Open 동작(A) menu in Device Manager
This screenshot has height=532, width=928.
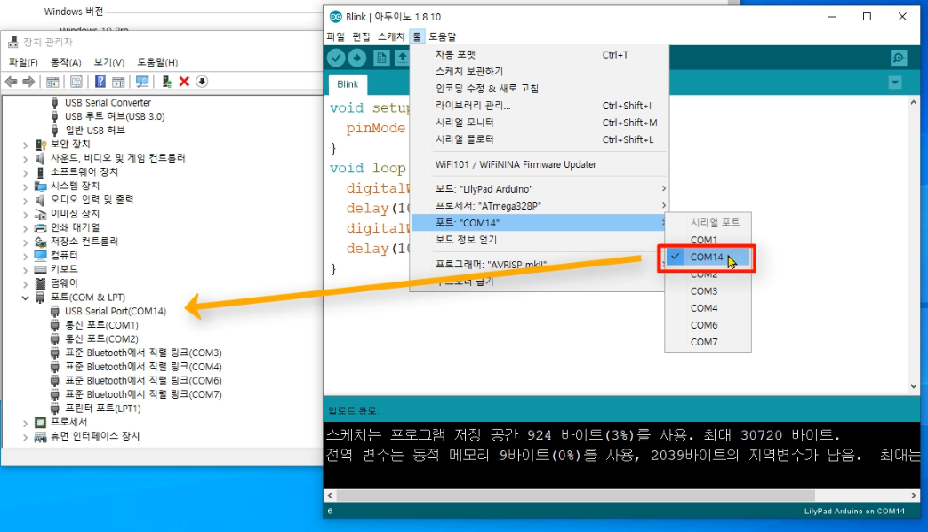66,62
